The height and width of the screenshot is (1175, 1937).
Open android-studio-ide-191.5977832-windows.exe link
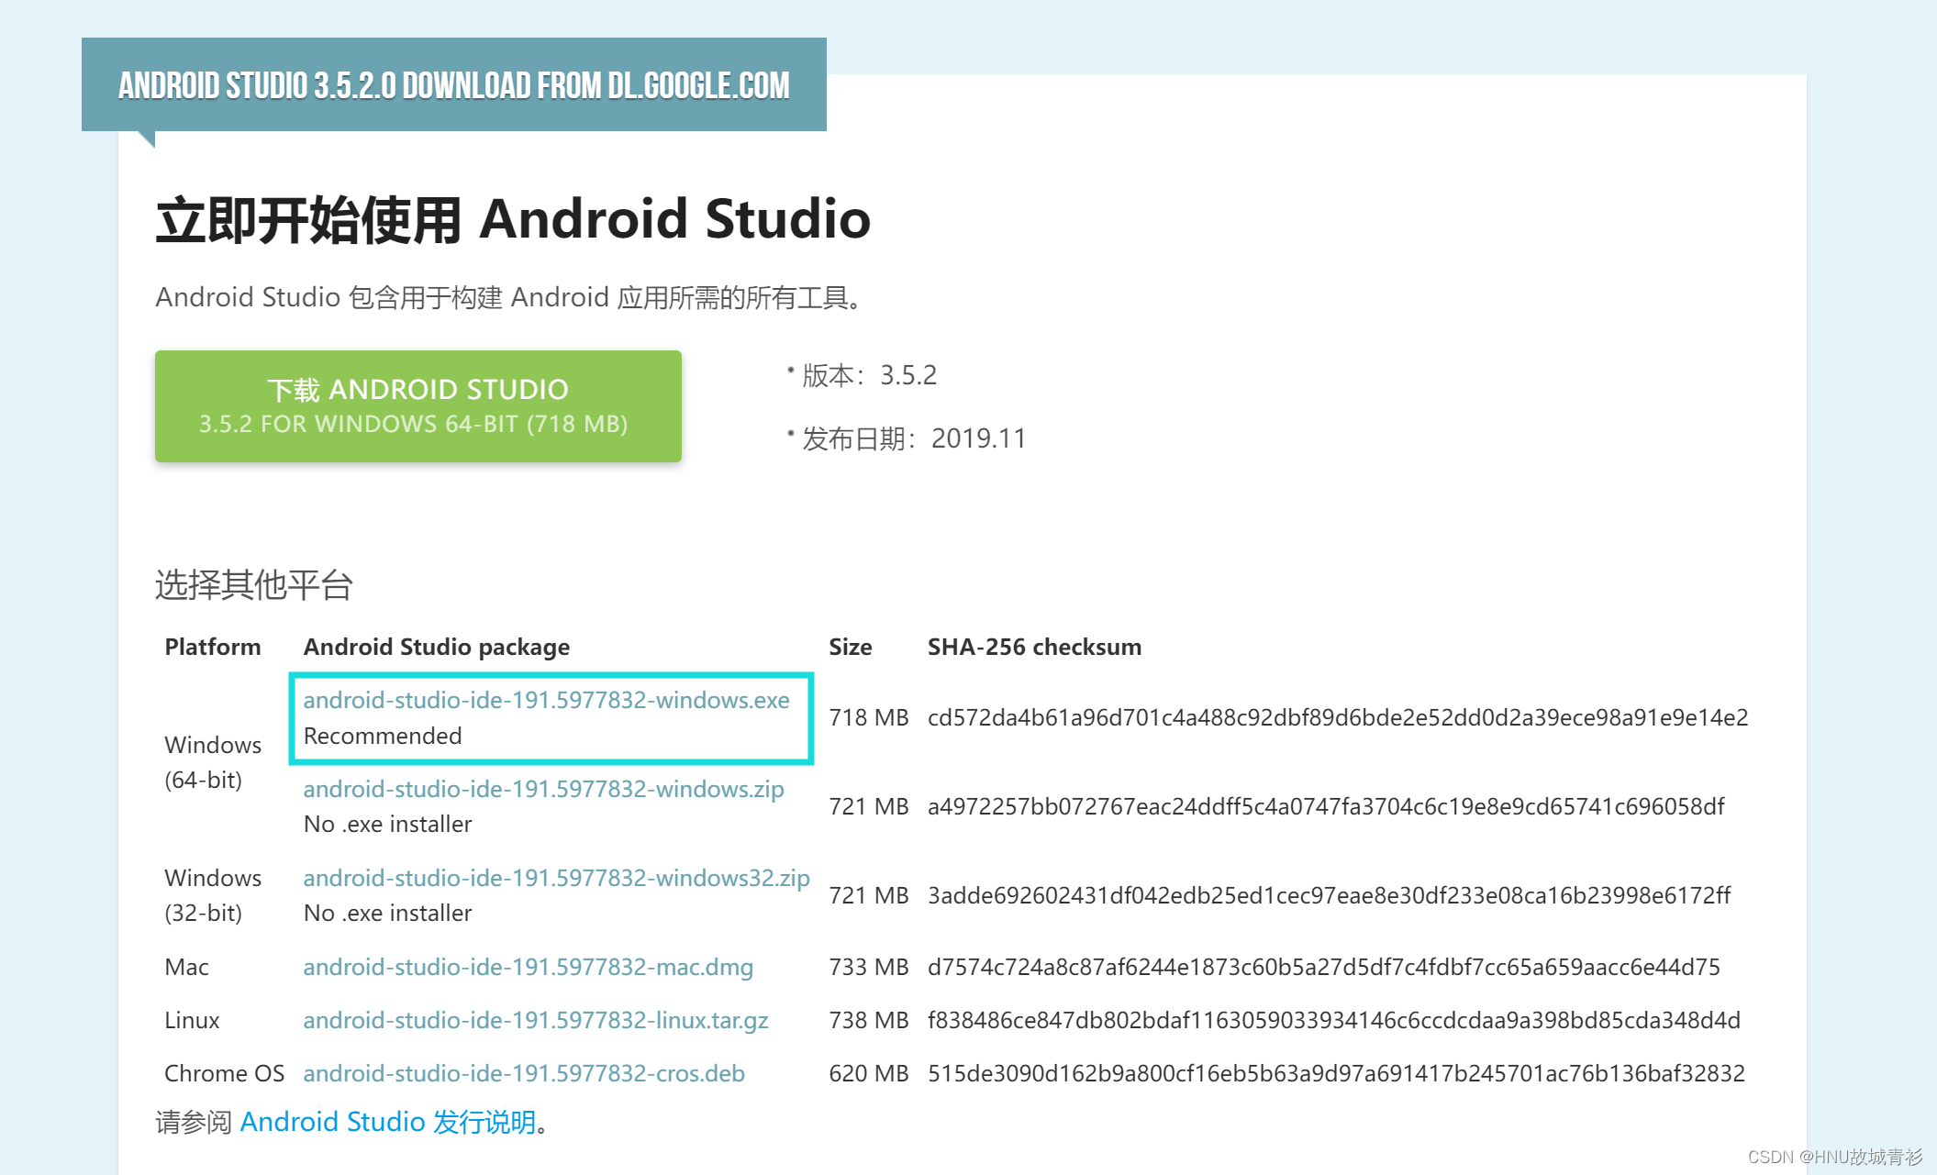[x=546, y=700]
